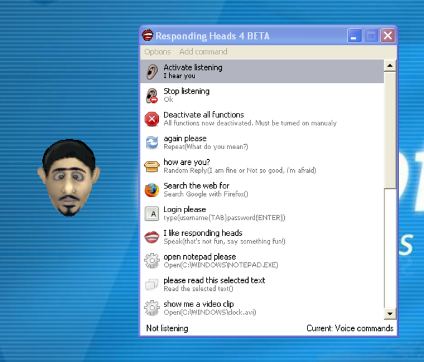Close the Responding Heads 4 BETA window
424x362 pixels.
[x=388, y=36]
